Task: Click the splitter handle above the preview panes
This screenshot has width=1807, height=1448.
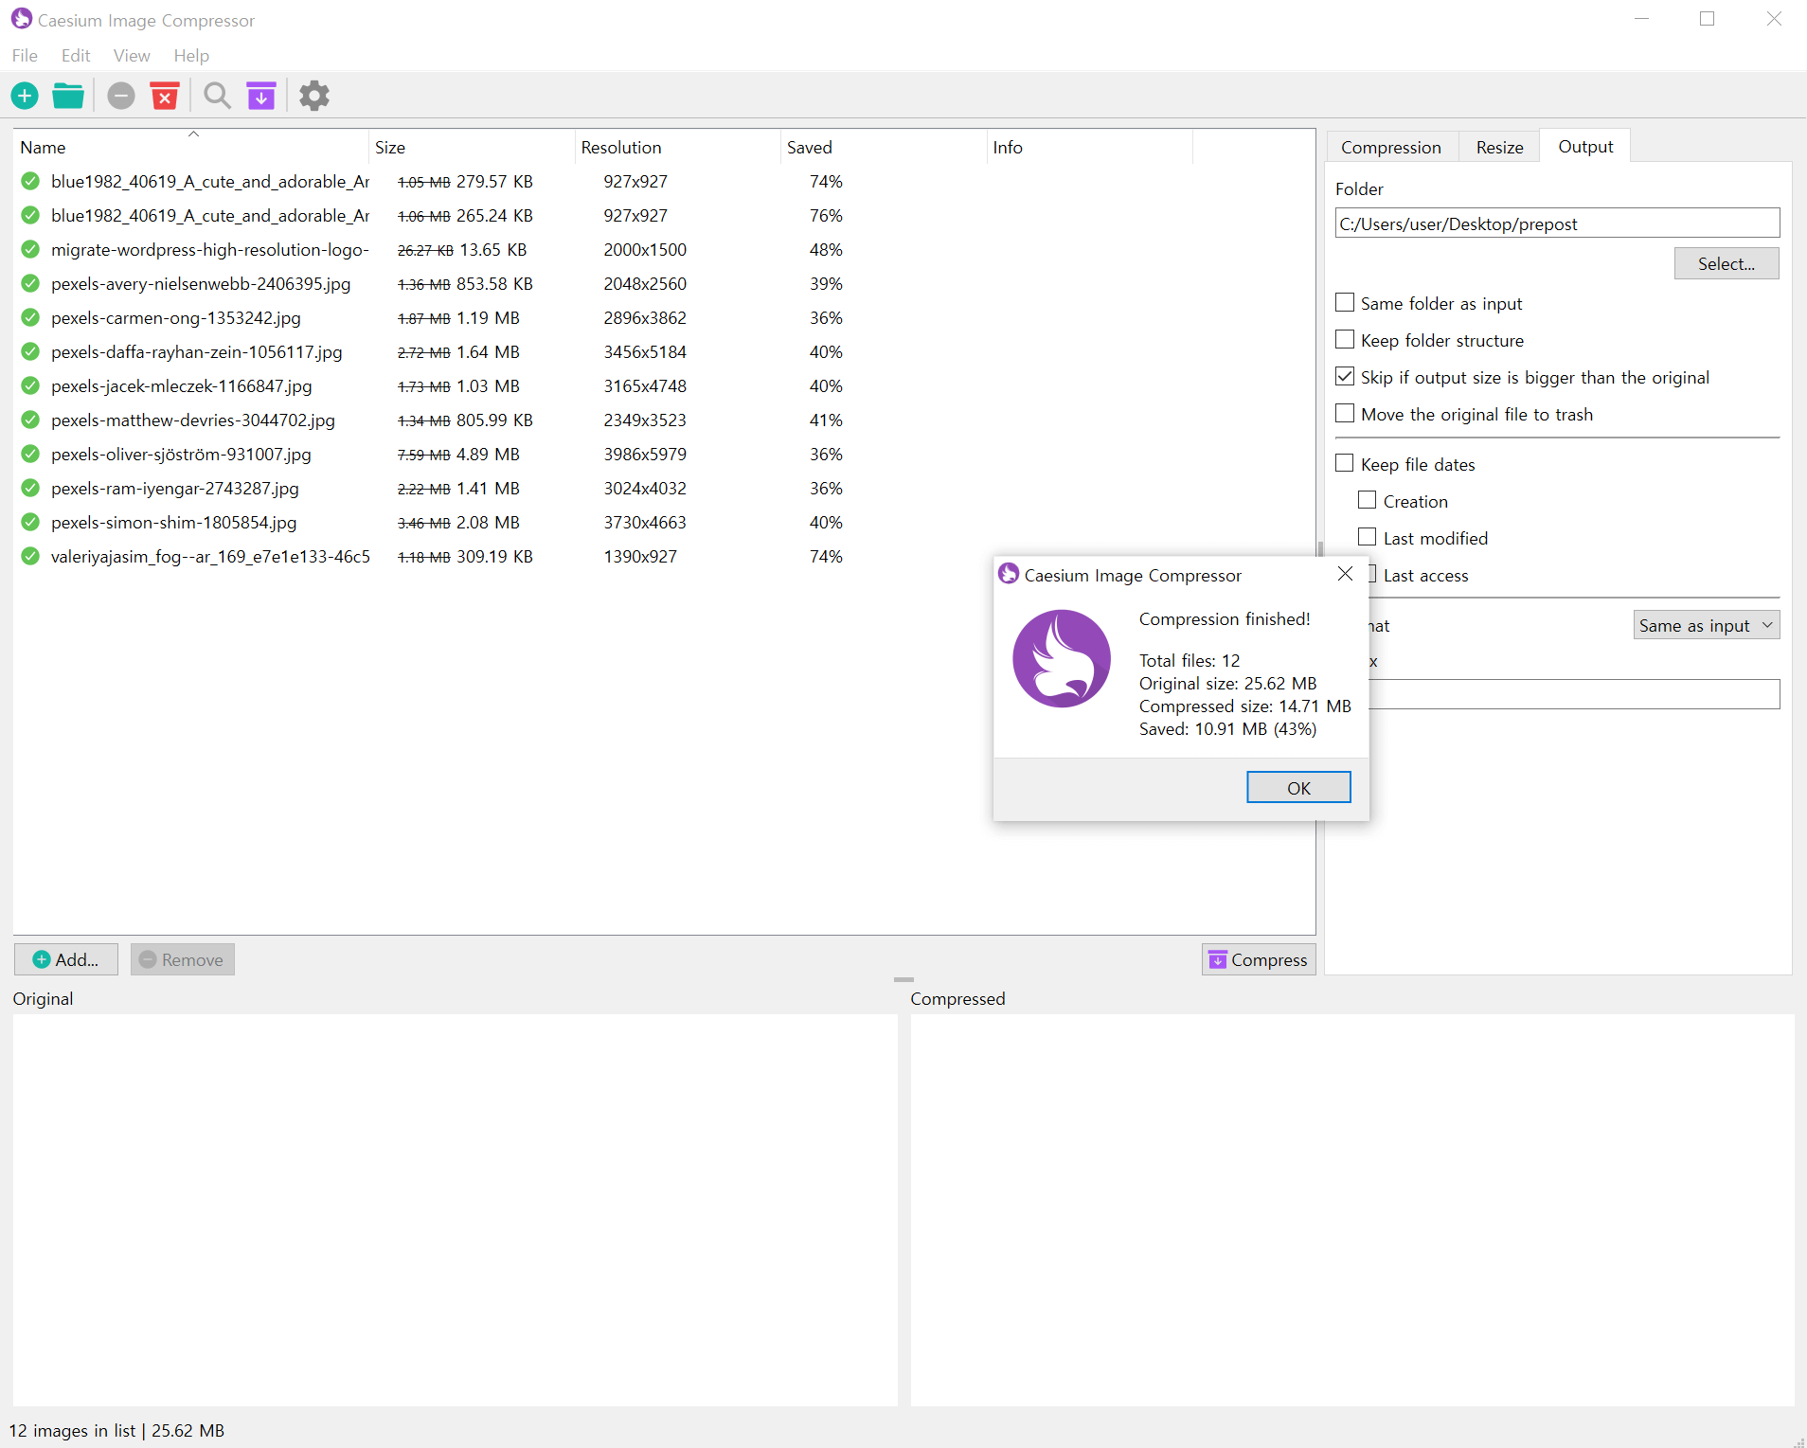Action: coord(903,980)
